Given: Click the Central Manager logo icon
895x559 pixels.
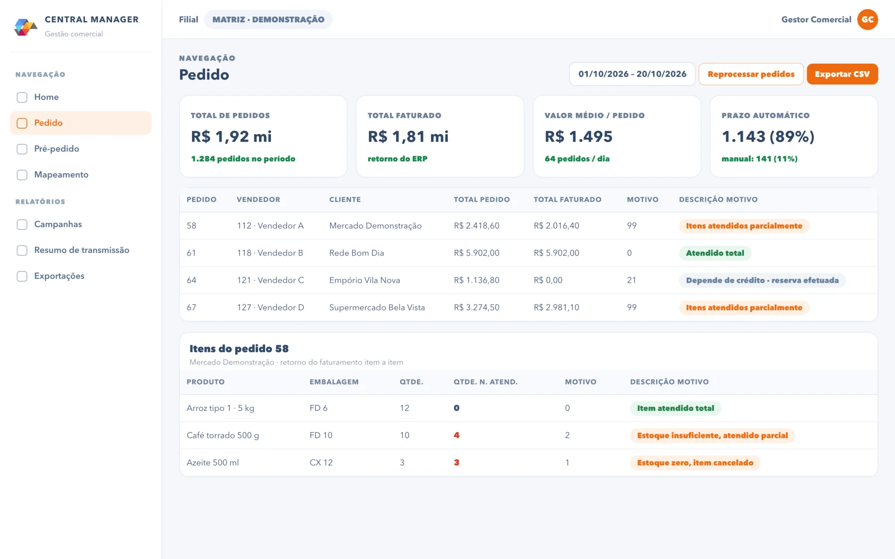Looking at the screenshot, I should [25, 26].
